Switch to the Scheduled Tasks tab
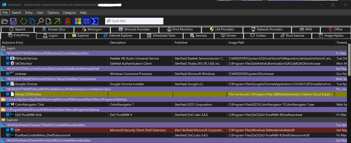The height and width of the screenshot is (143, 351). pos(164,36)
